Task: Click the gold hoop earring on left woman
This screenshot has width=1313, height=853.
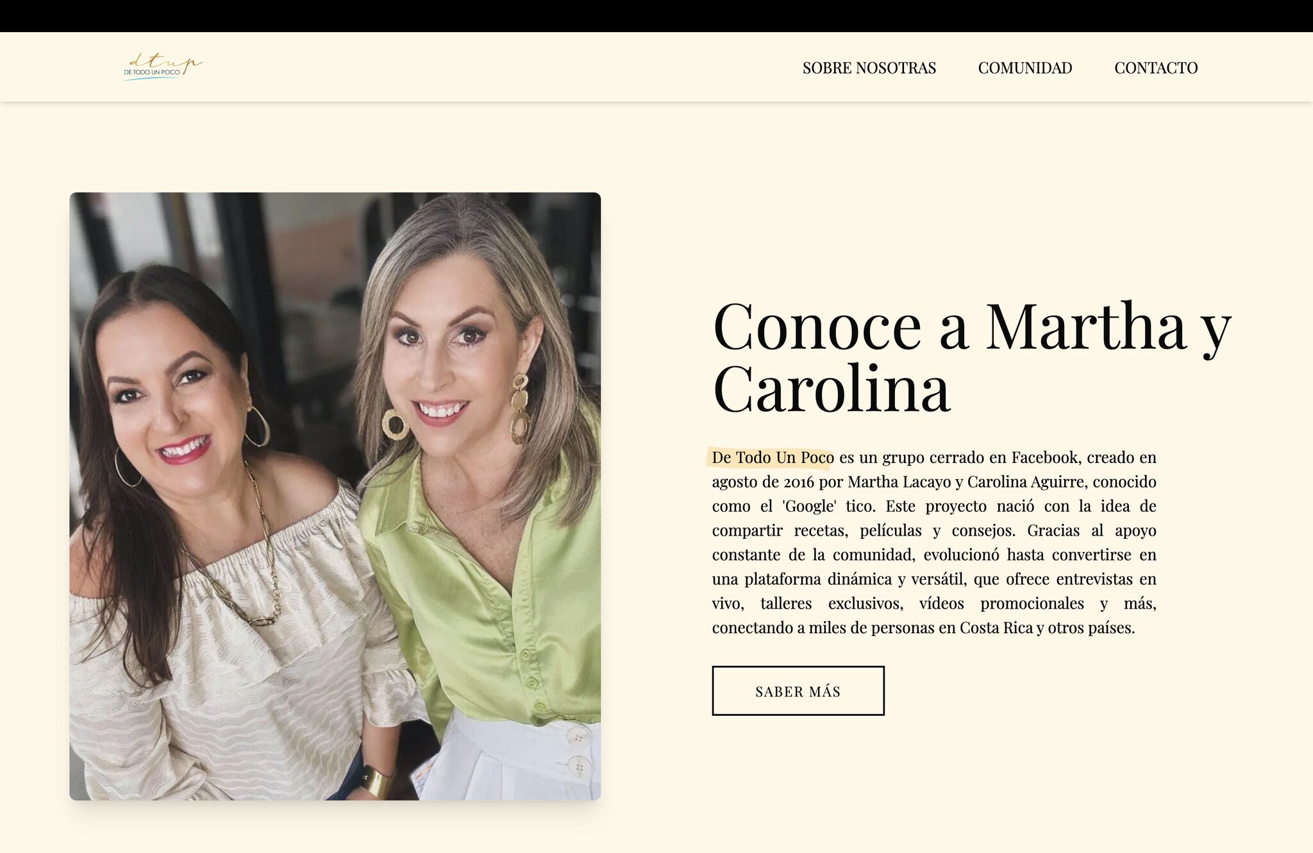Action: click(x=257, y=426)
